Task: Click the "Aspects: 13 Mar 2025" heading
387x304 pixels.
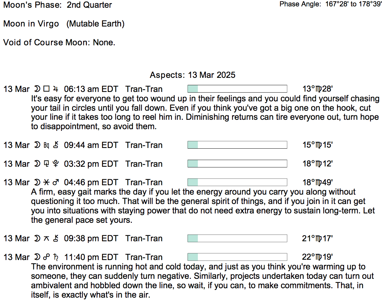Action: (x=192, y=75)
